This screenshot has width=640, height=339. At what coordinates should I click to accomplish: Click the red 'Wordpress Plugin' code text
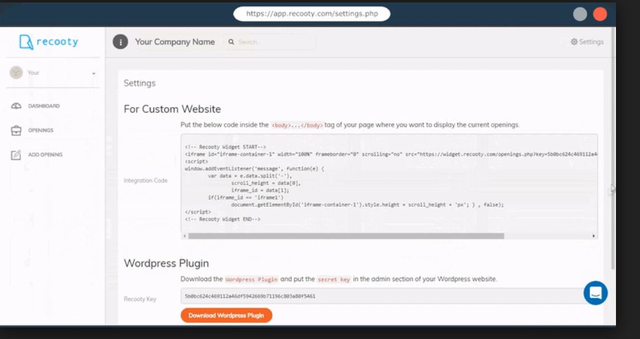[x=251, y=279]
